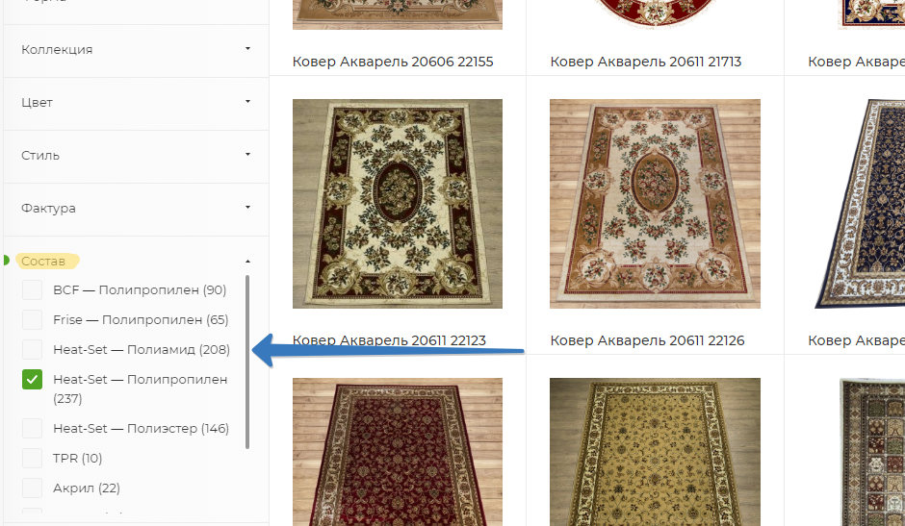Check BCF — Полипропилен (90) checkbox
905x526 pixels.
click(x=33, y=290)
